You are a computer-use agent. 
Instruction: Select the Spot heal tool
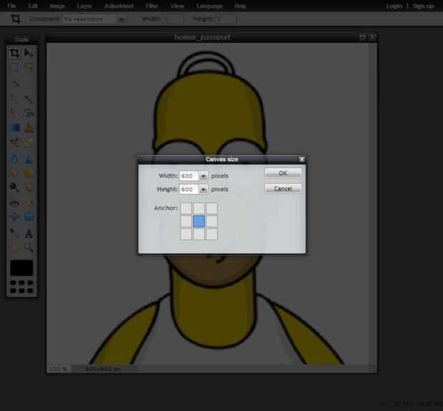(x=29, y=203)
